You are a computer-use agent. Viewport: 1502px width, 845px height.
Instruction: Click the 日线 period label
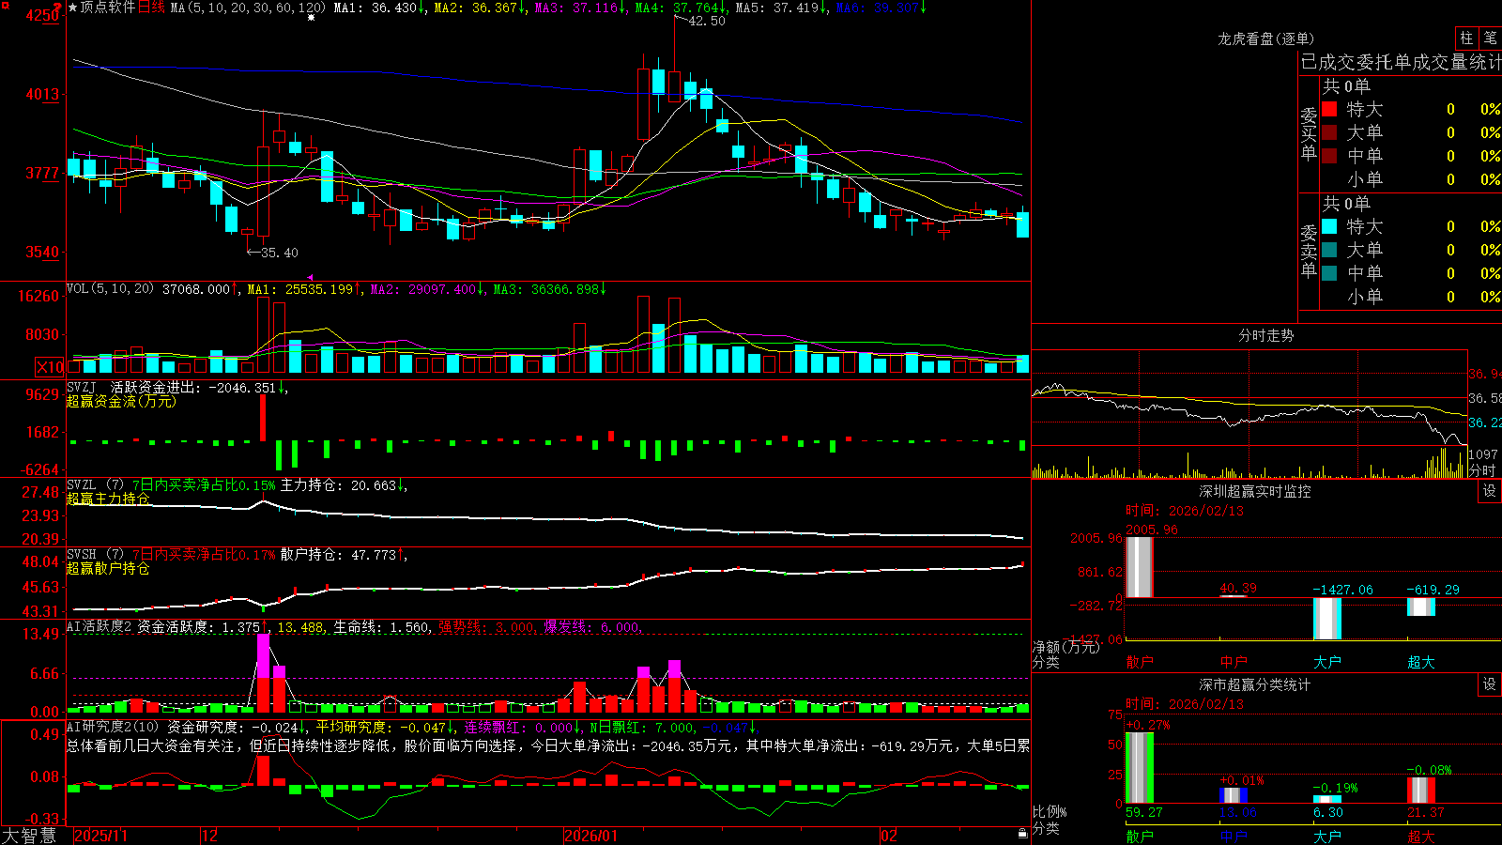(151, 8)
